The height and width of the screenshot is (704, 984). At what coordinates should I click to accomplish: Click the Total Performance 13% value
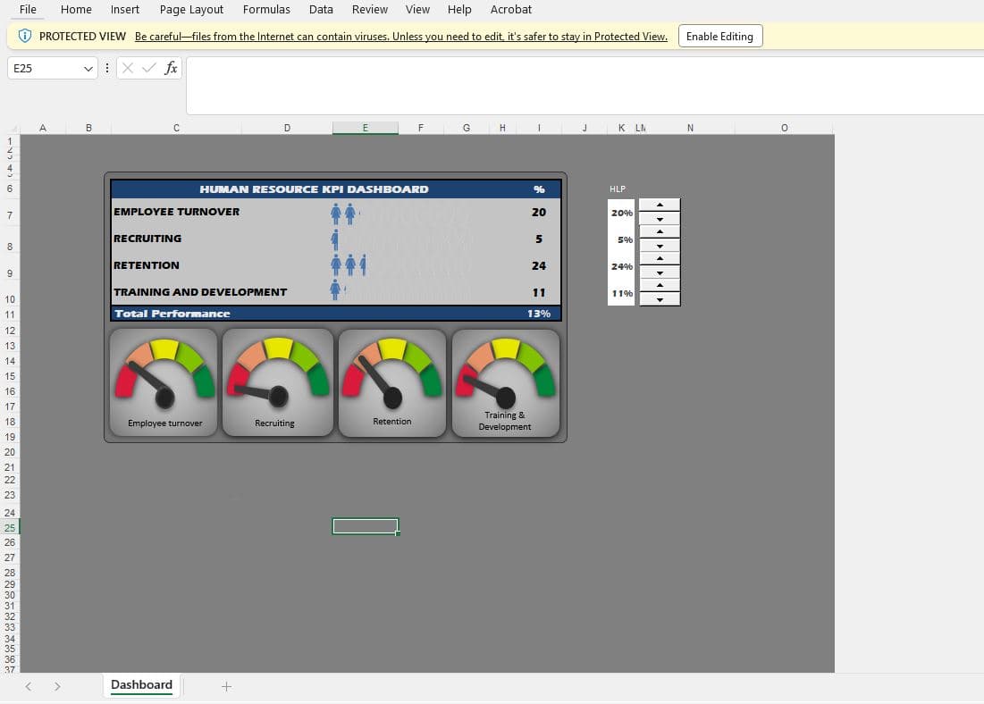pos(538,314)
